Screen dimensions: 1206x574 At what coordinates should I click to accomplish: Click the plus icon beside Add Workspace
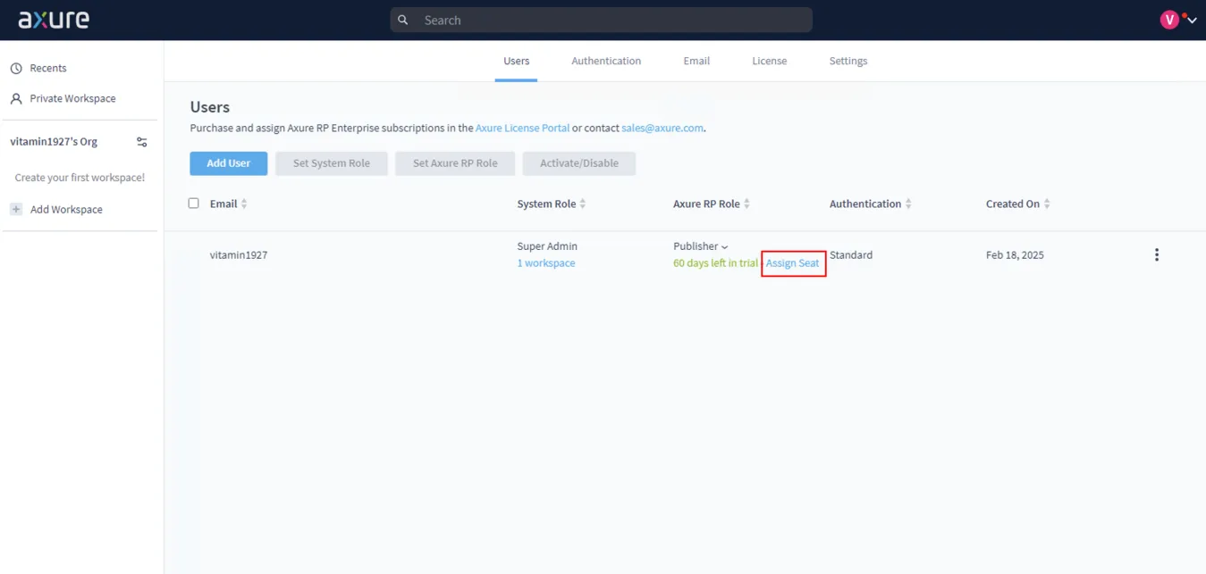15,208
